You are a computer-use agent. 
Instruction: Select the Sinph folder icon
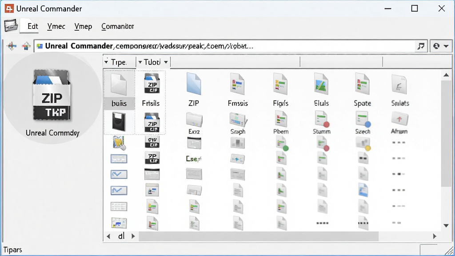tap(238, 120)
